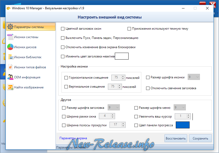Click the gear icon beside Параметры системы
Screen dimensions: 219x153
tap(10, 27)
